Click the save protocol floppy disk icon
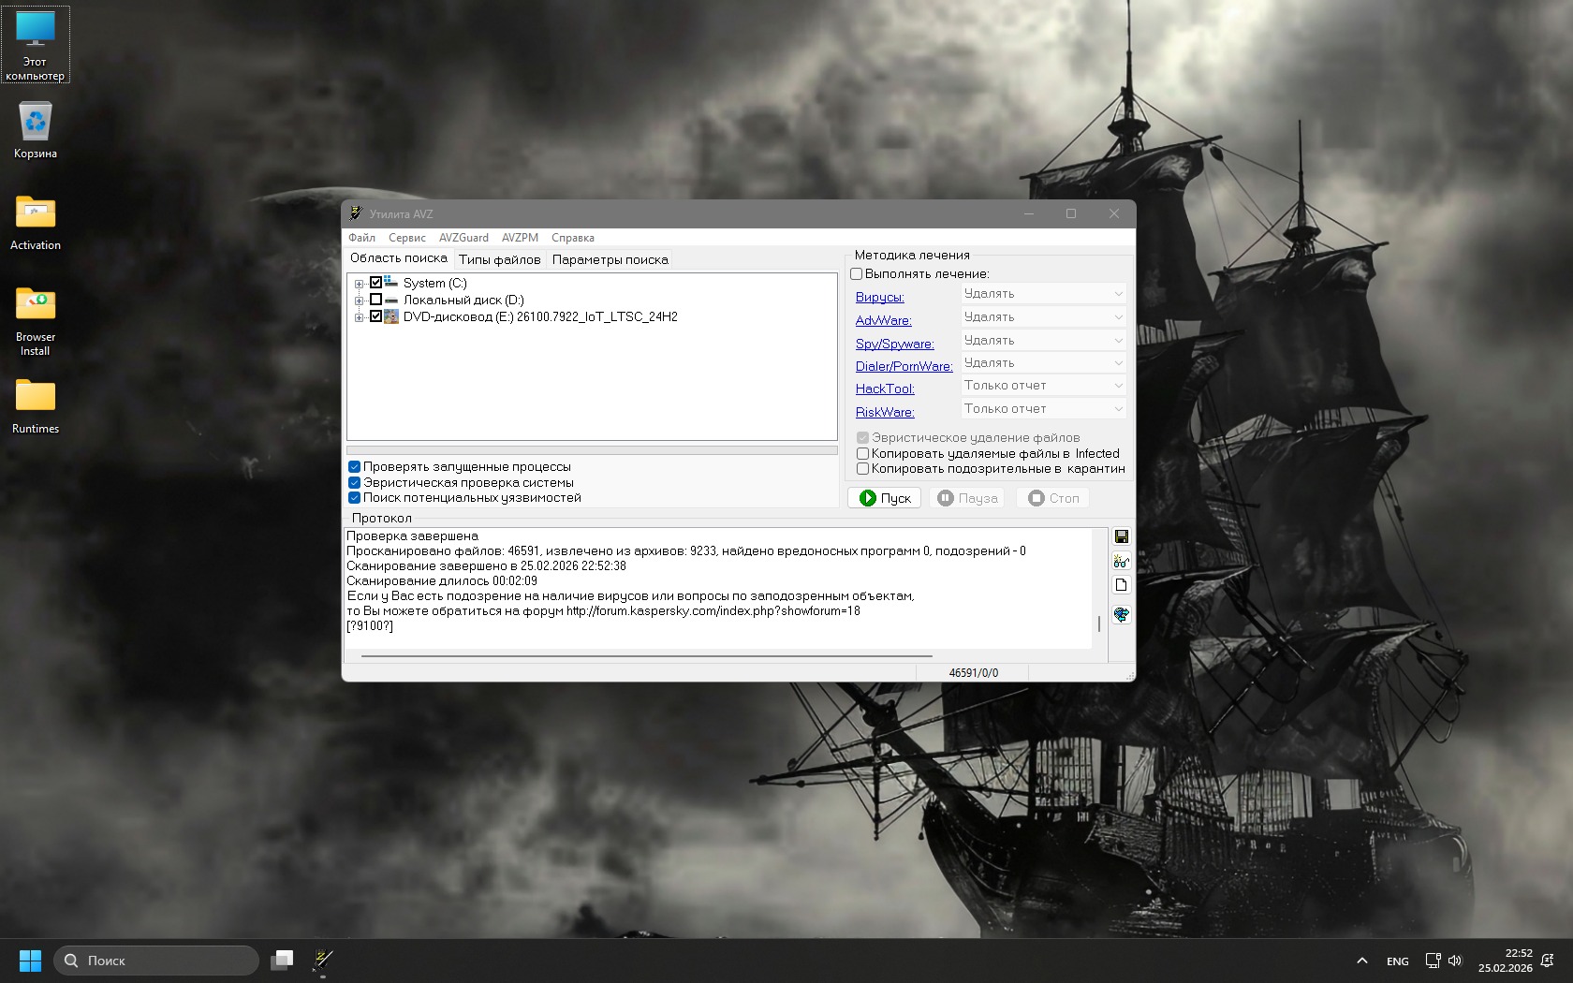Screen dimensions: 1573x983 tap(1121, 536)
